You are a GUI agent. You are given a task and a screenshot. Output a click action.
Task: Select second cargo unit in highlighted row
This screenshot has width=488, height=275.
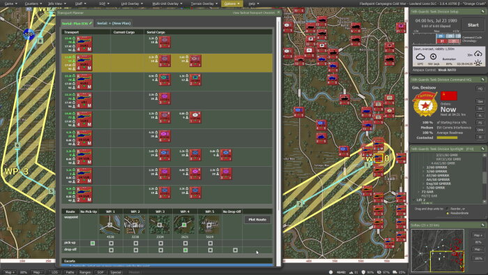195,61
